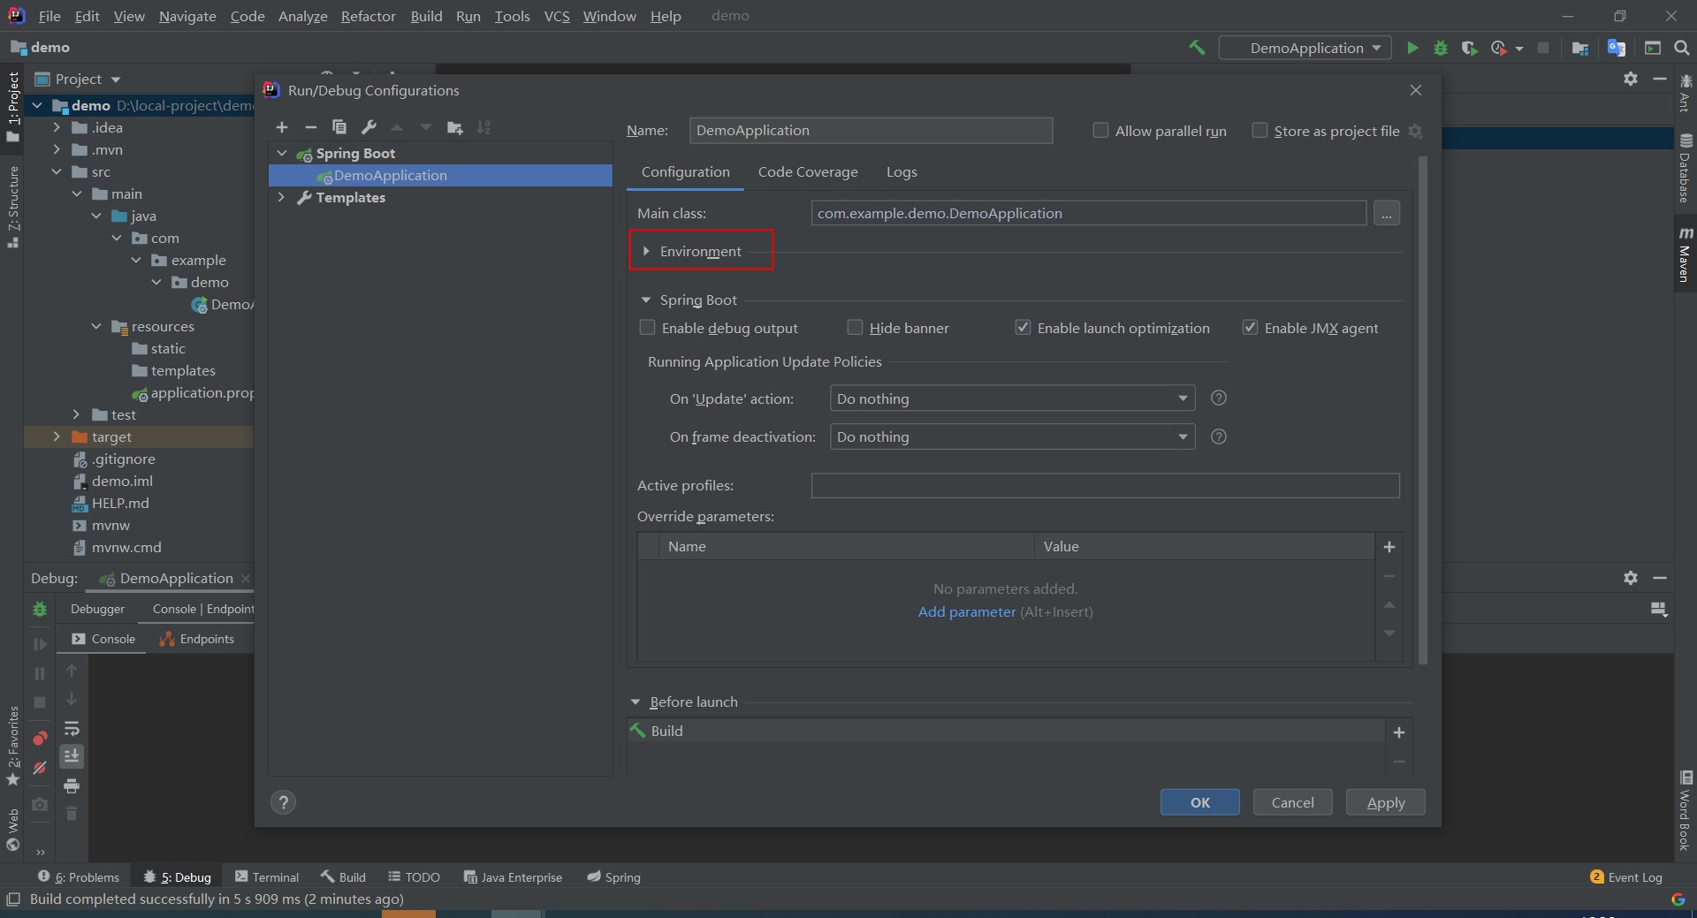The height and width of the screenshot is (918, 1697).
Task: Add new configuration with plus icon
Action: [282, 127]
